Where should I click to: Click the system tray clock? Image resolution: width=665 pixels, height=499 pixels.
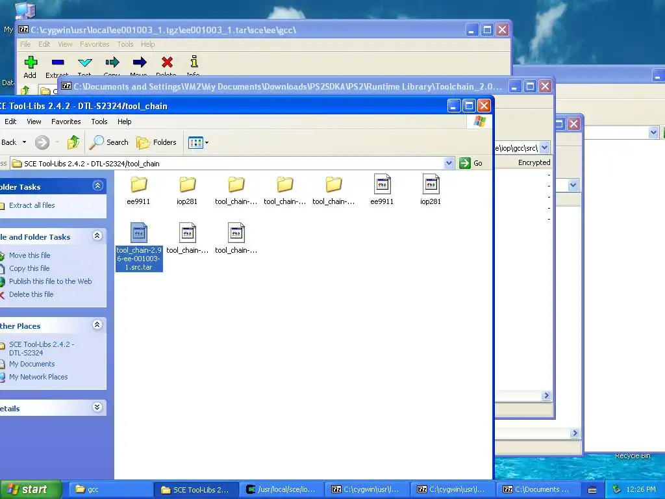[641, 489]
